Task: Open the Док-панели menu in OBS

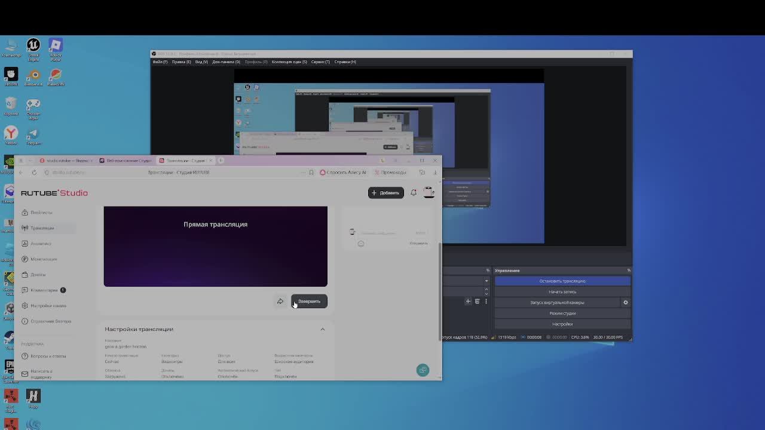Action: click(226, 62)
